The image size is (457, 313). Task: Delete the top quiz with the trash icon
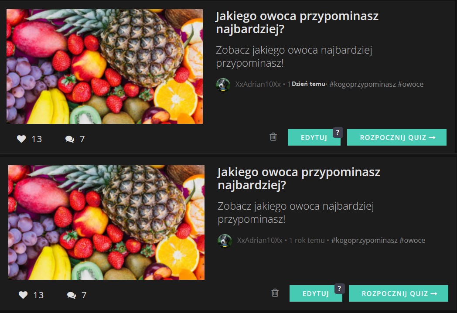point(273,137)
